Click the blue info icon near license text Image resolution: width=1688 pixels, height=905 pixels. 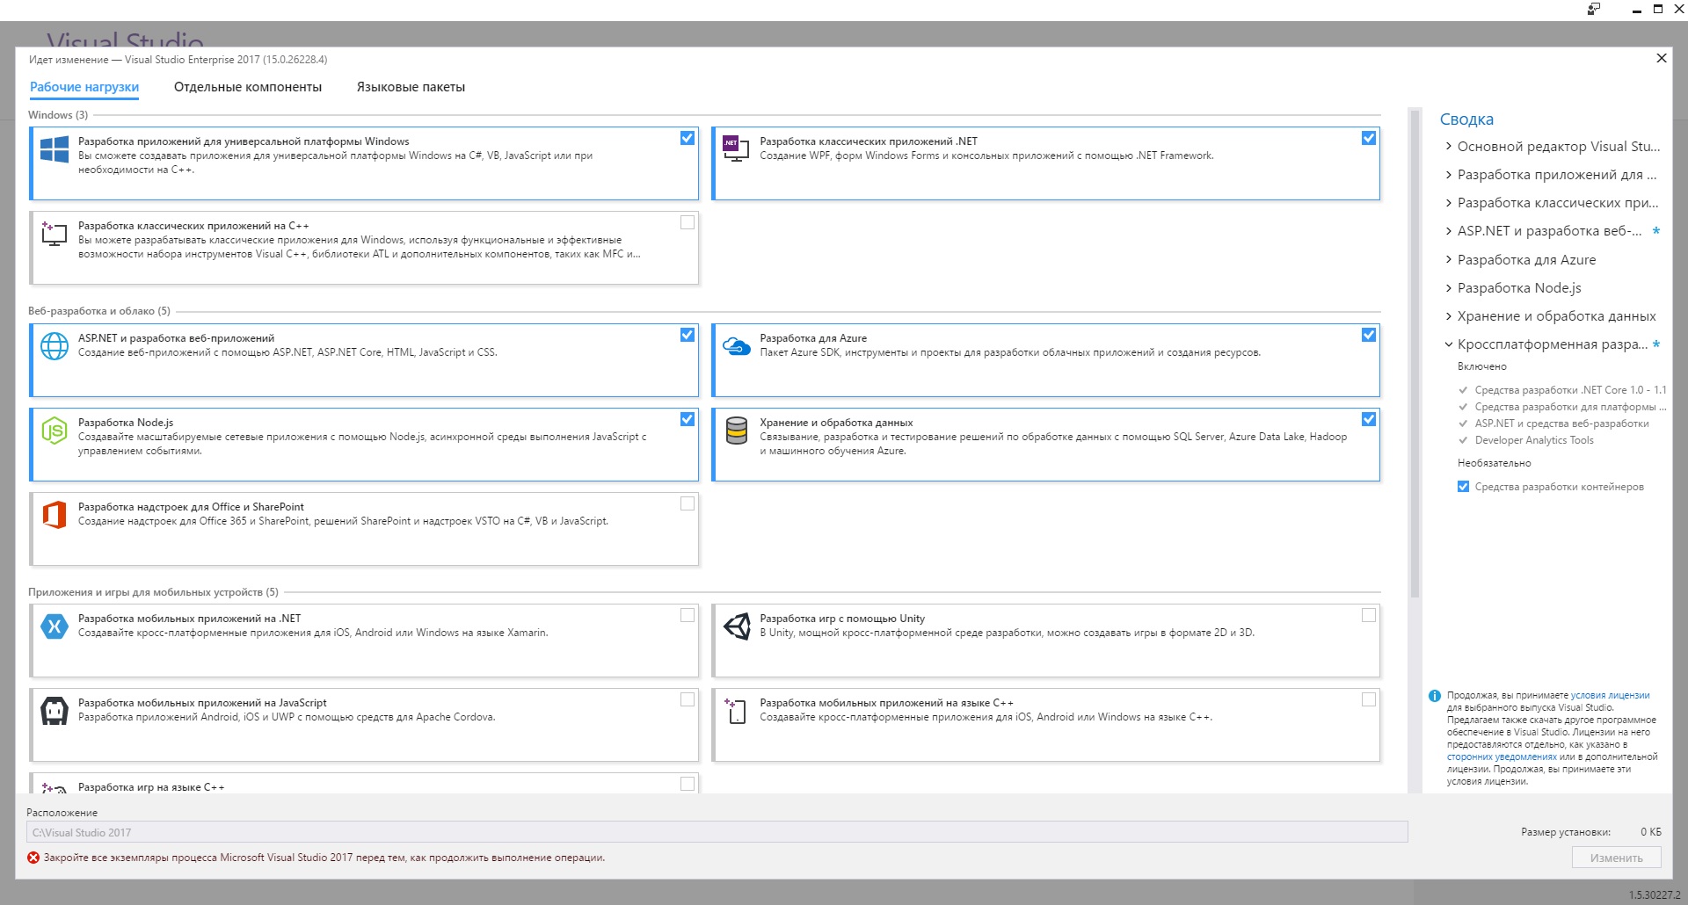tap(1435, 696)
